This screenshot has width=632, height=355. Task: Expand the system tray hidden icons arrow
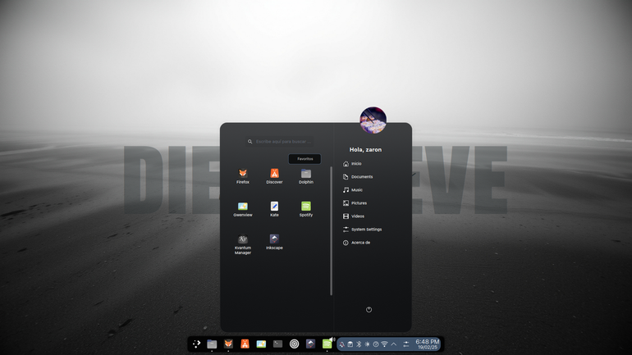(394, 344)
